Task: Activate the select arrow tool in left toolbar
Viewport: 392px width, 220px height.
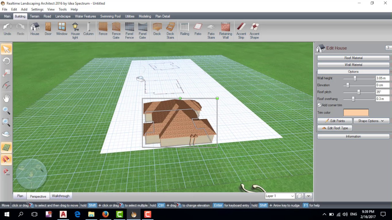Action: (x=6, y=49)
